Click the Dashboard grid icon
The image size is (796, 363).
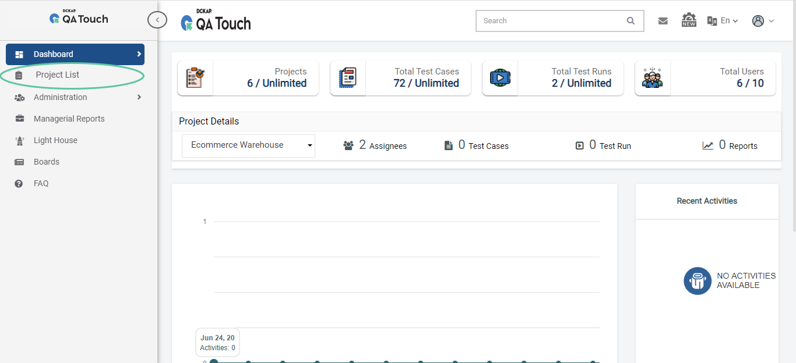(19, 55)
